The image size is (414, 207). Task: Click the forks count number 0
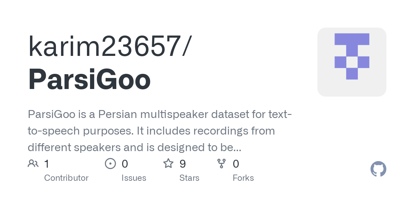236,164
